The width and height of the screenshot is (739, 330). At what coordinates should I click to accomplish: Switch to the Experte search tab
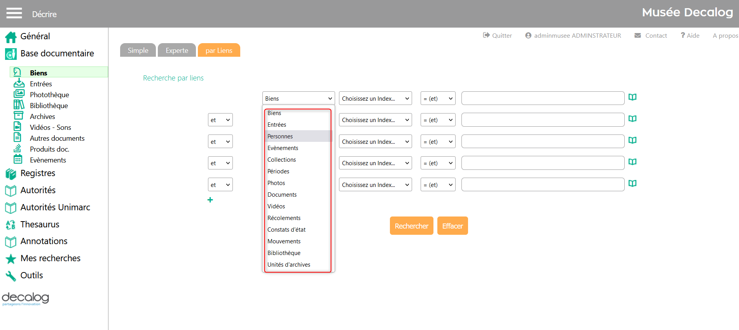tap(177, 51)
